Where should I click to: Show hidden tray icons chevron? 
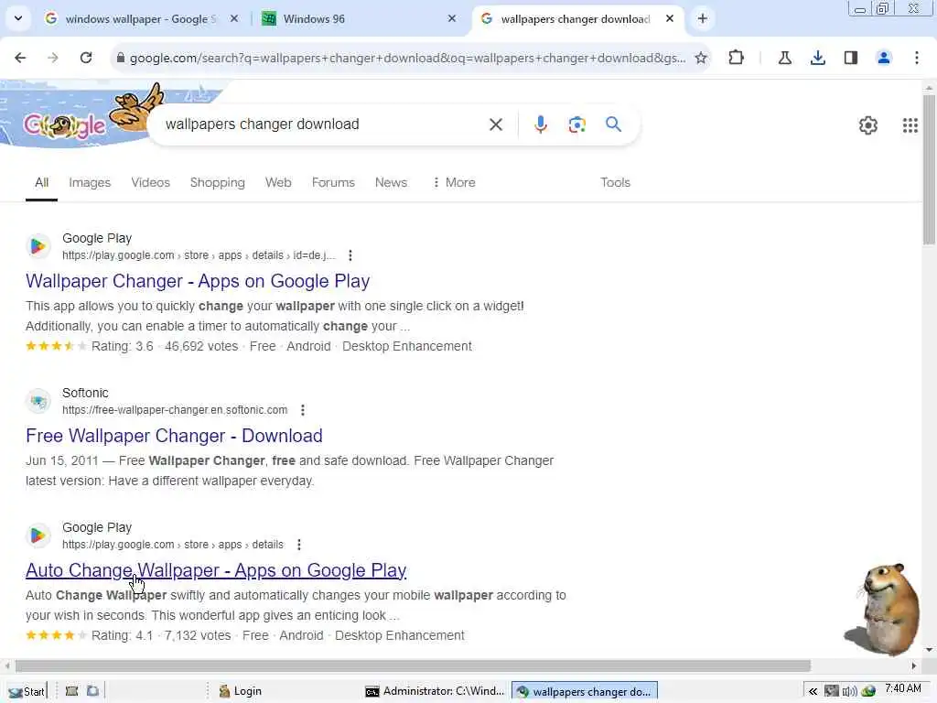coord(813,691)
